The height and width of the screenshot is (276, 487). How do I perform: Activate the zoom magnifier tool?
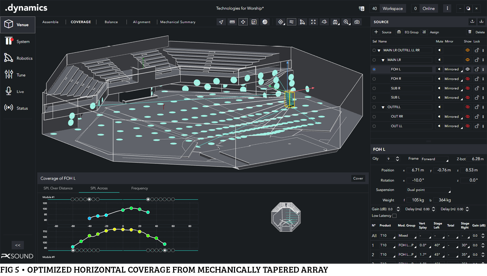tap(346, 22)
